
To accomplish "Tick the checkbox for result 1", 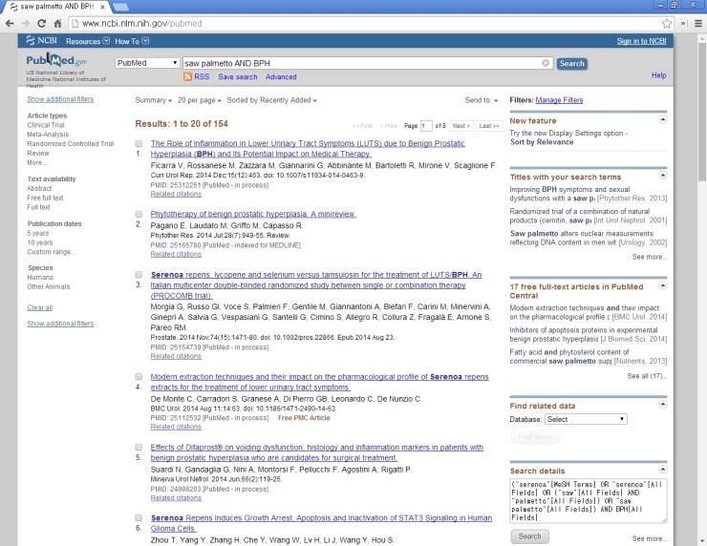I will pos(139,143).
